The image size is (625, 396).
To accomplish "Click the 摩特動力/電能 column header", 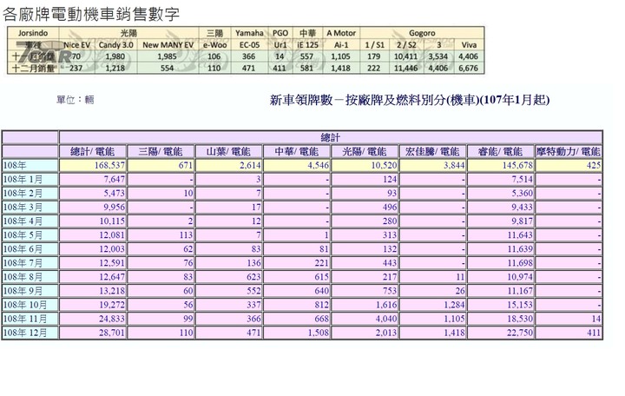I will 569,152.
